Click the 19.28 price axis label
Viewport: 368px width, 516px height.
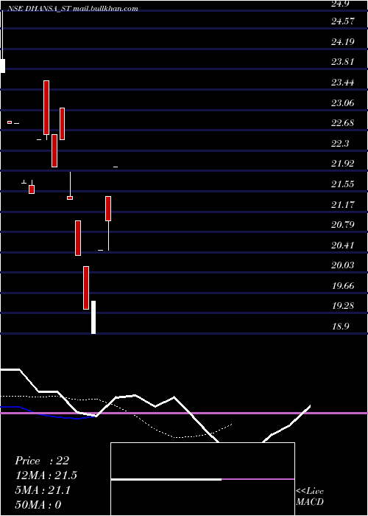343,306
